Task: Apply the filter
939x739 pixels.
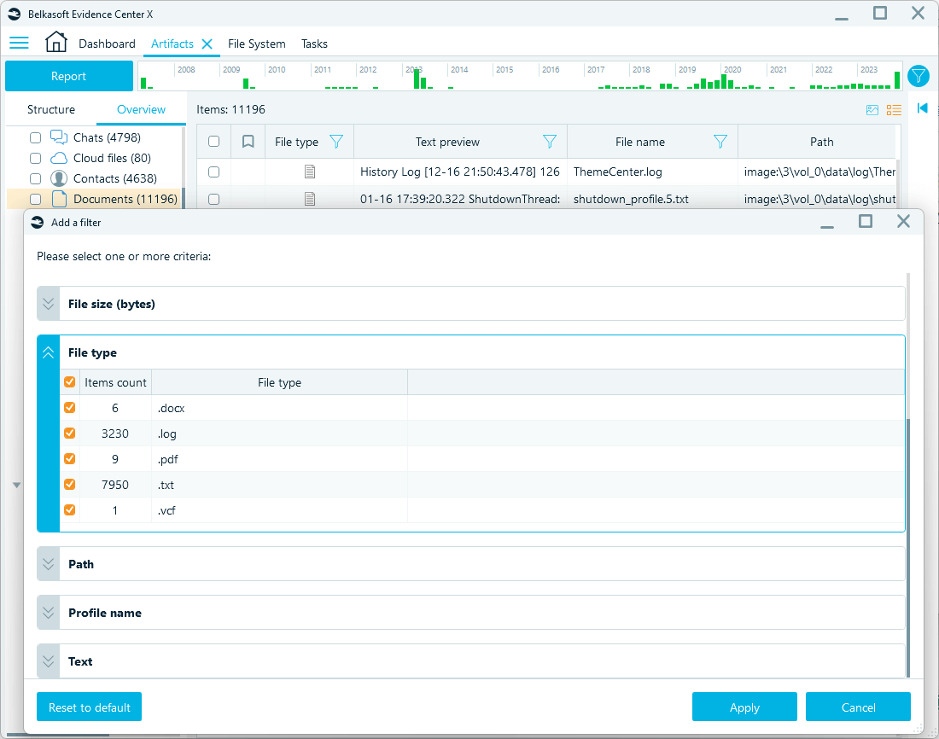Action: [x=744, y=707]
